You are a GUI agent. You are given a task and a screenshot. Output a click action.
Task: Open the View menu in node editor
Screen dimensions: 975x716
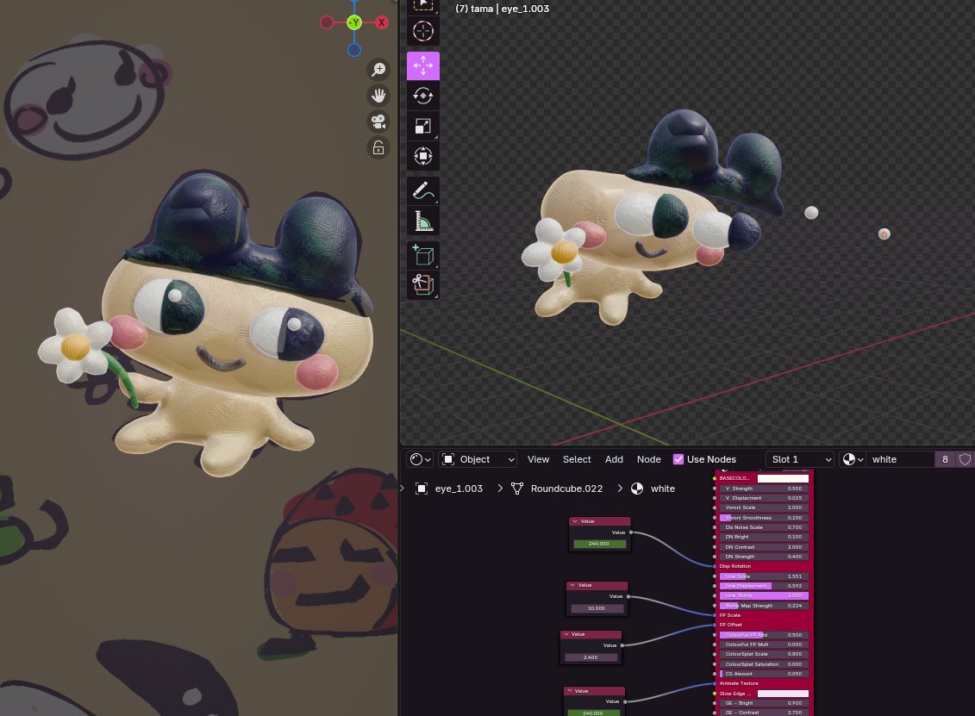click(x=538, y=459)
